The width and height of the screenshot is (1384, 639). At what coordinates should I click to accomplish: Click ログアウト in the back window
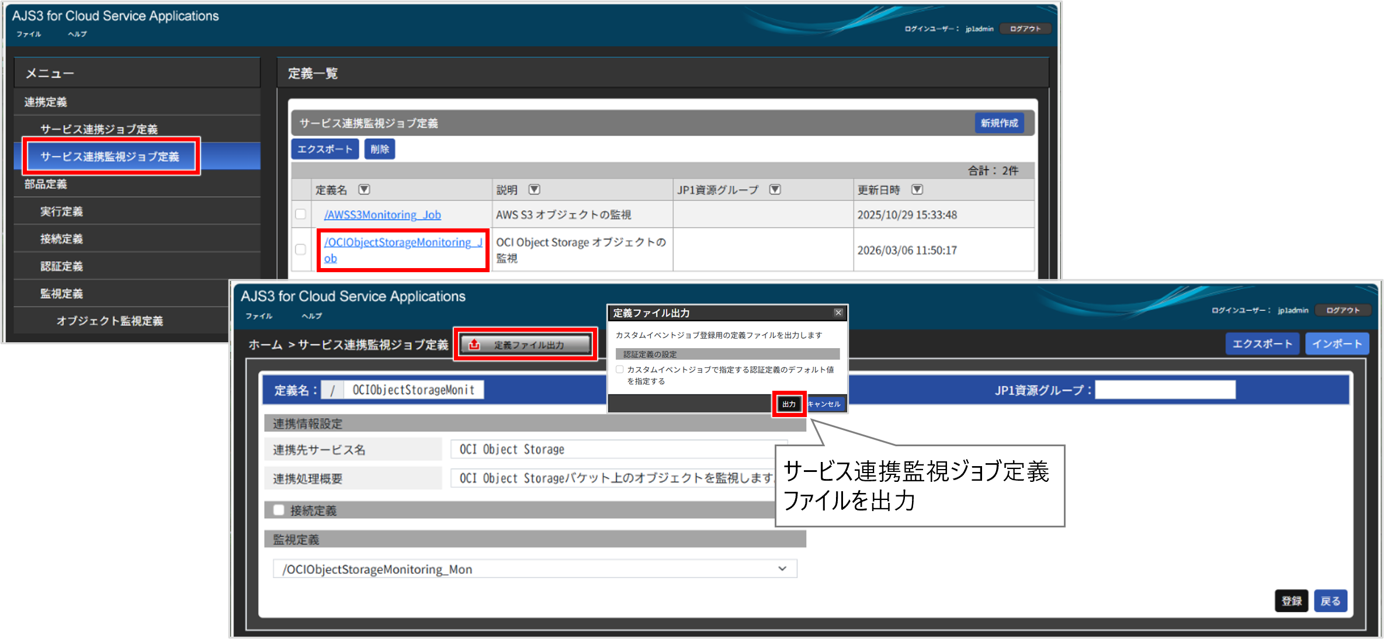click(1025, 29)
